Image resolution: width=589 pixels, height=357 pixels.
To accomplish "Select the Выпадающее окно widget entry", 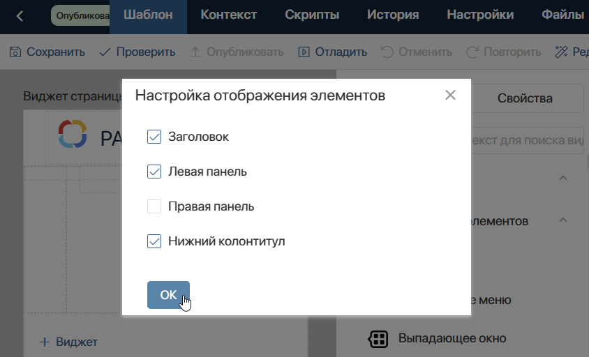I will (438, 339).
